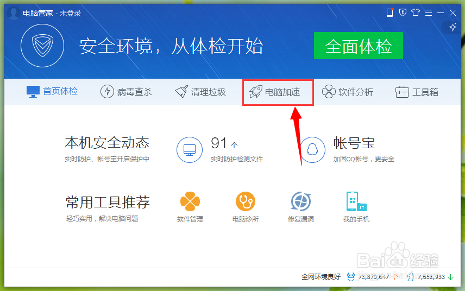Open the main menu hamburger icon
This screenshot has height=291, width=465.
[x=428, y=12]
